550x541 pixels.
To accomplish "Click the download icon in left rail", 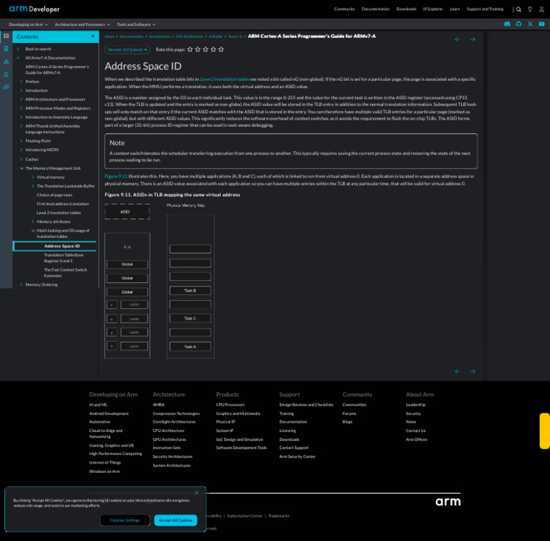I will pos(6,62).
